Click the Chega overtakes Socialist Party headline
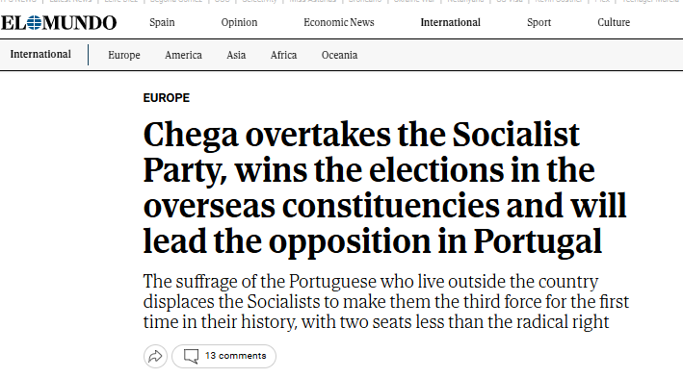Image resolution: width=683 pixels, height=378 pixels. point(384,188)
